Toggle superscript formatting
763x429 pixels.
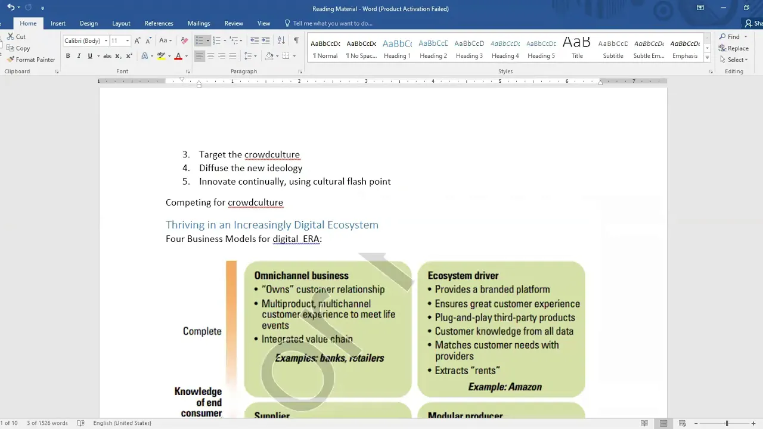coord(129,56)
